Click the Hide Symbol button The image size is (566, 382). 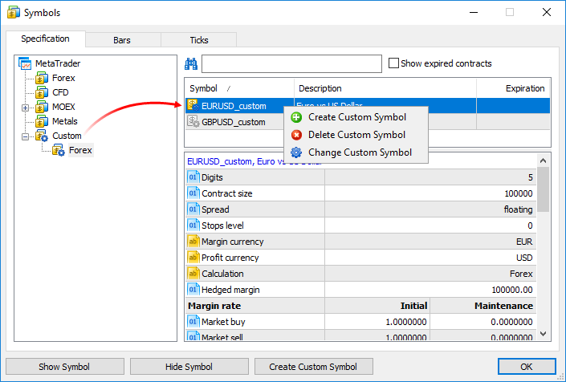(189, 367)
